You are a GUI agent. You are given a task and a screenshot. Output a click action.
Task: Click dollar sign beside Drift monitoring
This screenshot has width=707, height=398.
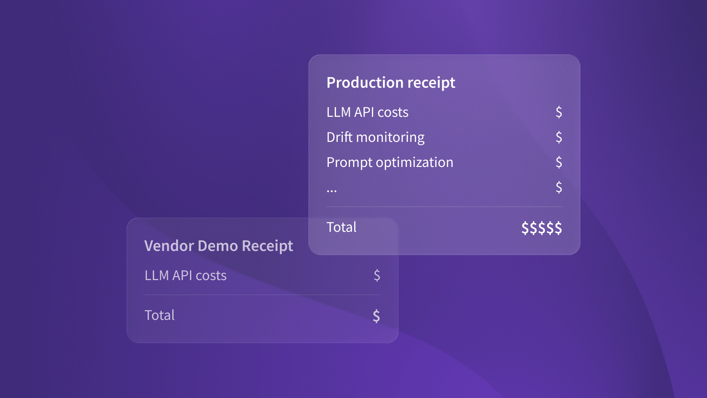(x=559, y=137)
